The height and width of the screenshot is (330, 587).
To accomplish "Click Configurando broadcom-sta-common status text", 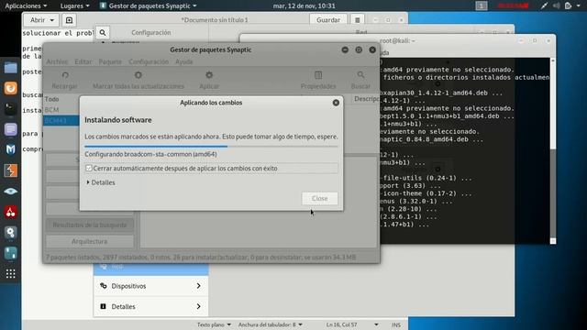I will (150, 154).
